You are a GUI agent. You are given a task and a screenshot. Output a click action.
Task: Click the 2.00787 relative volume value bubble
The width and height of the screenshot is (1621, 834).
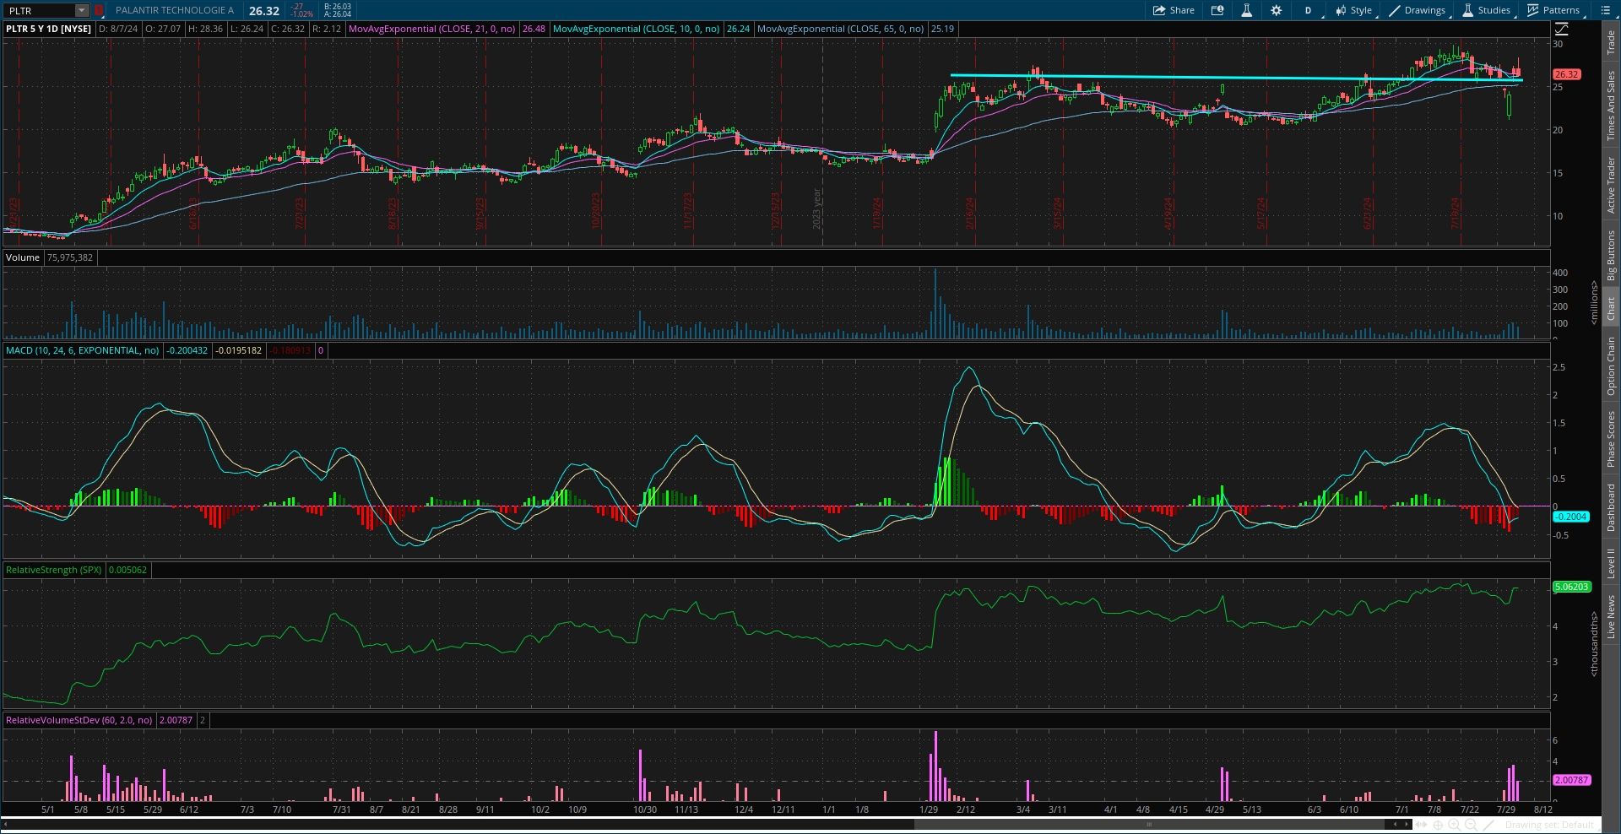click(x=1572, y=780)
